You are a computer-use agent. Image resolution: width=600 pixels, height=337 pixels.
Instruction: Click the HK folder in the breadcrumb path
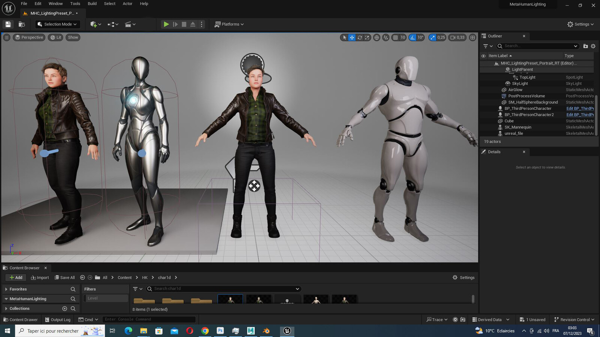click(x=145, y=277)
